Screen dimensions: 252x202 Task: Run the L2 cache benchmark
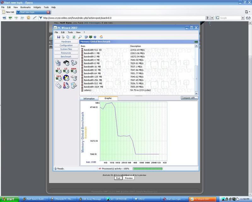coord(66,70)
